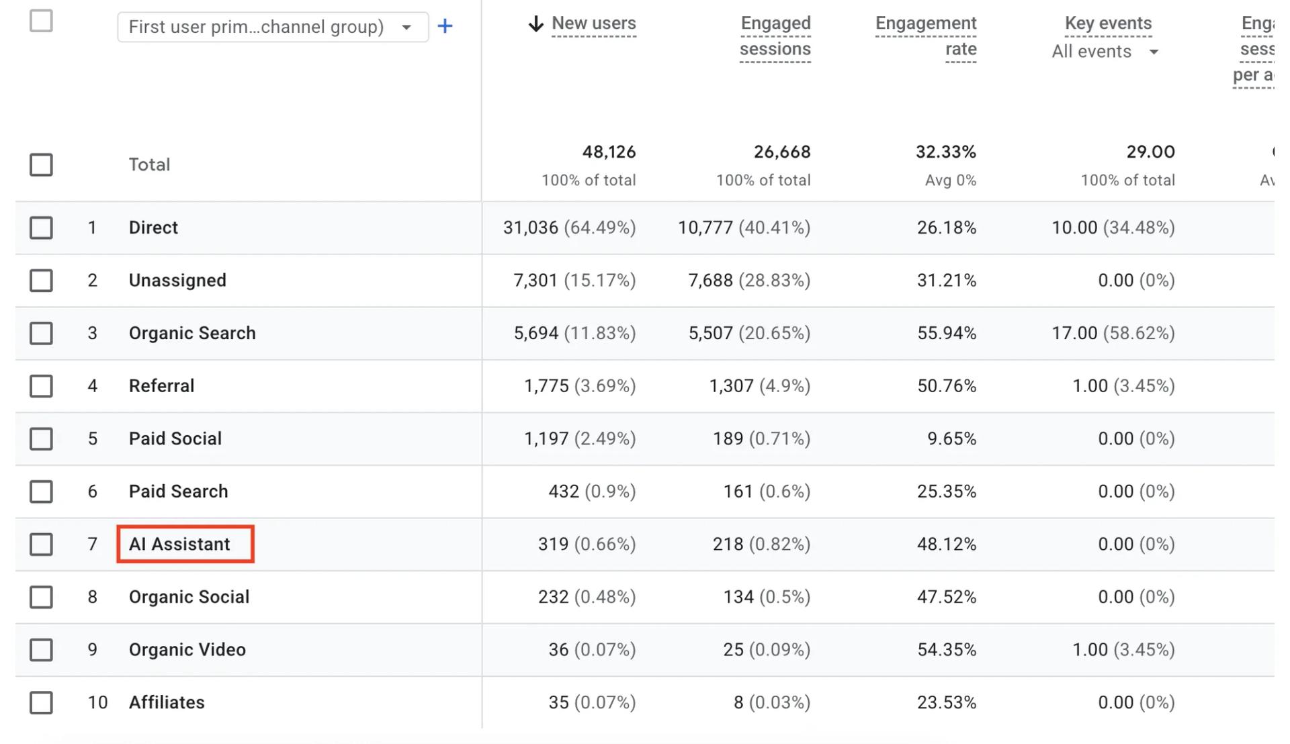Image resolution: width=1290 pixels, height=744 pixels.
Task: Click the Organic Video channel name
Action: 187,650
